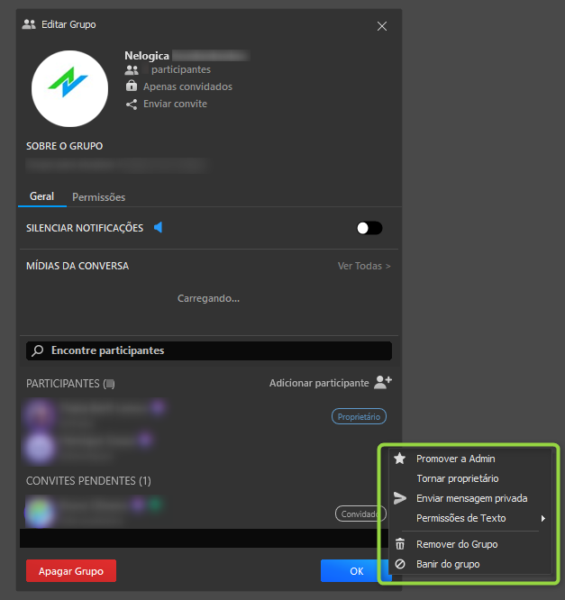Click the blue speaker notification icon
The height and width of the screenshot is (600, 565).
(x=158, y=227)
